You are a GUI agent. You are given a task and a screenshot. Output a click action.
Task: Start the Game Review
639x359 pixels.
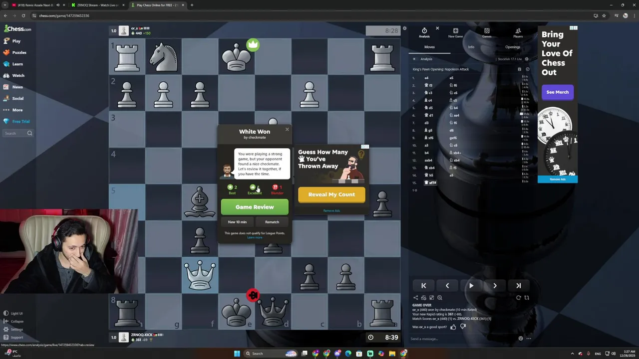pyautogui.click(x=255, y=207)
